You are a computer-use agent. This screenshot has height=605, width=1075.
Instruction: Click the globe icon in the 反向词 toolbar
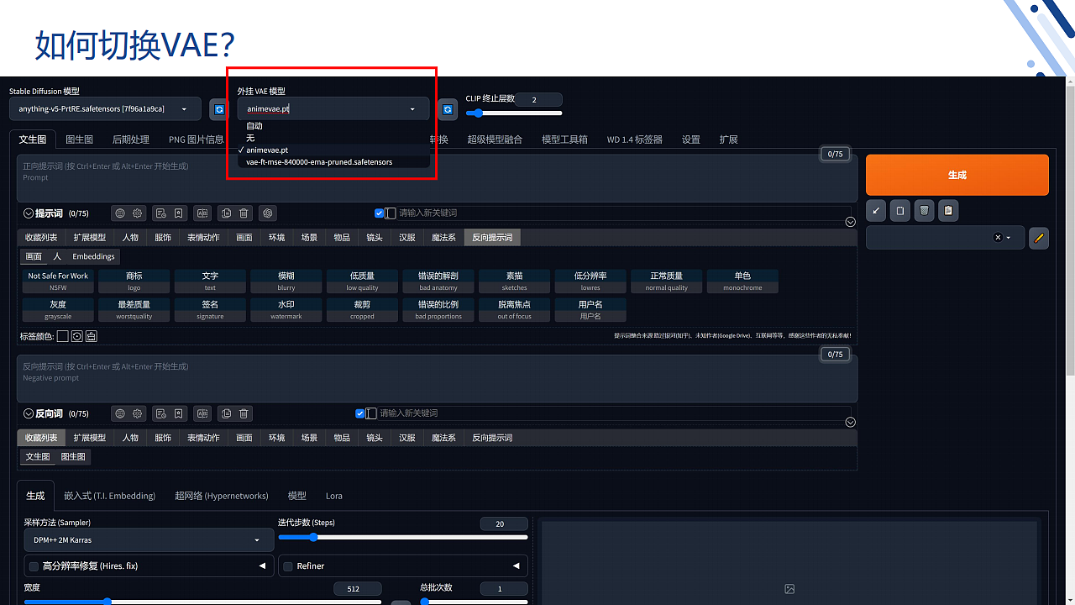pos(120,413)
